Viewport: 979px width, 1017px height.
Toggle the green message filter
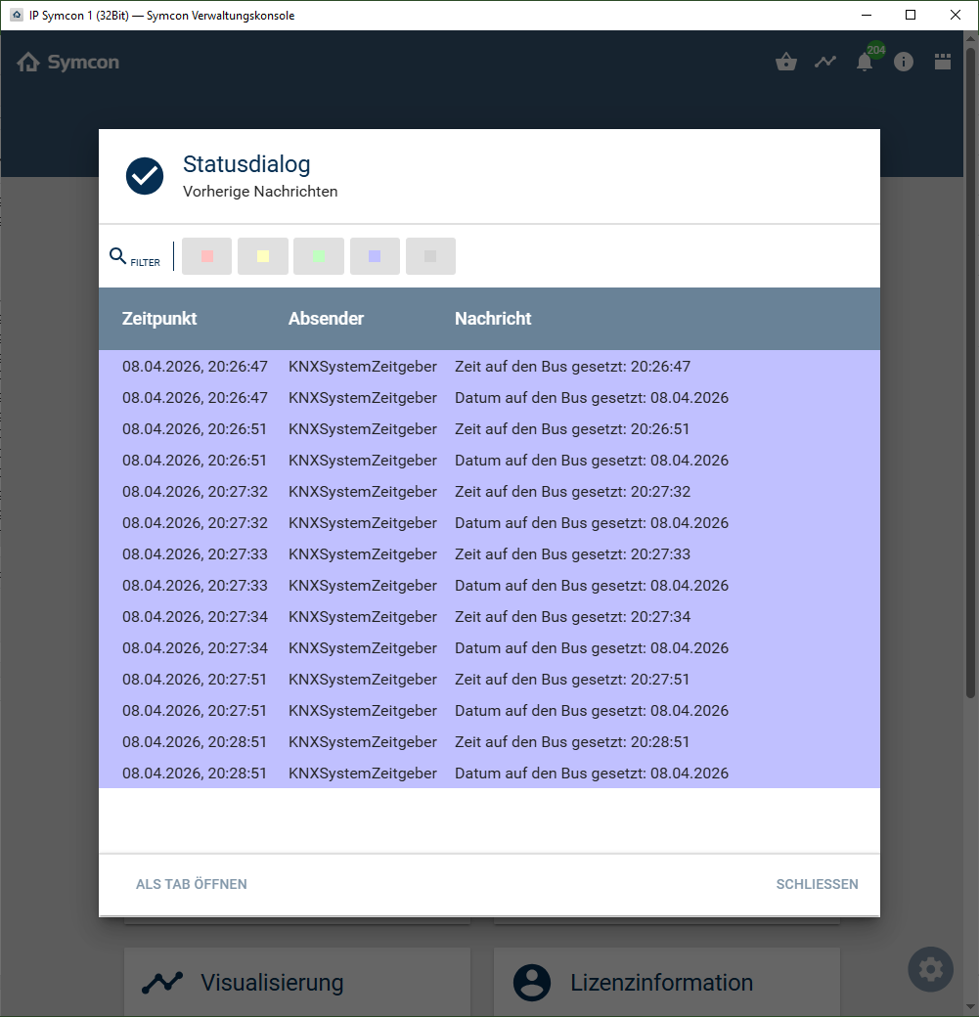318,256
